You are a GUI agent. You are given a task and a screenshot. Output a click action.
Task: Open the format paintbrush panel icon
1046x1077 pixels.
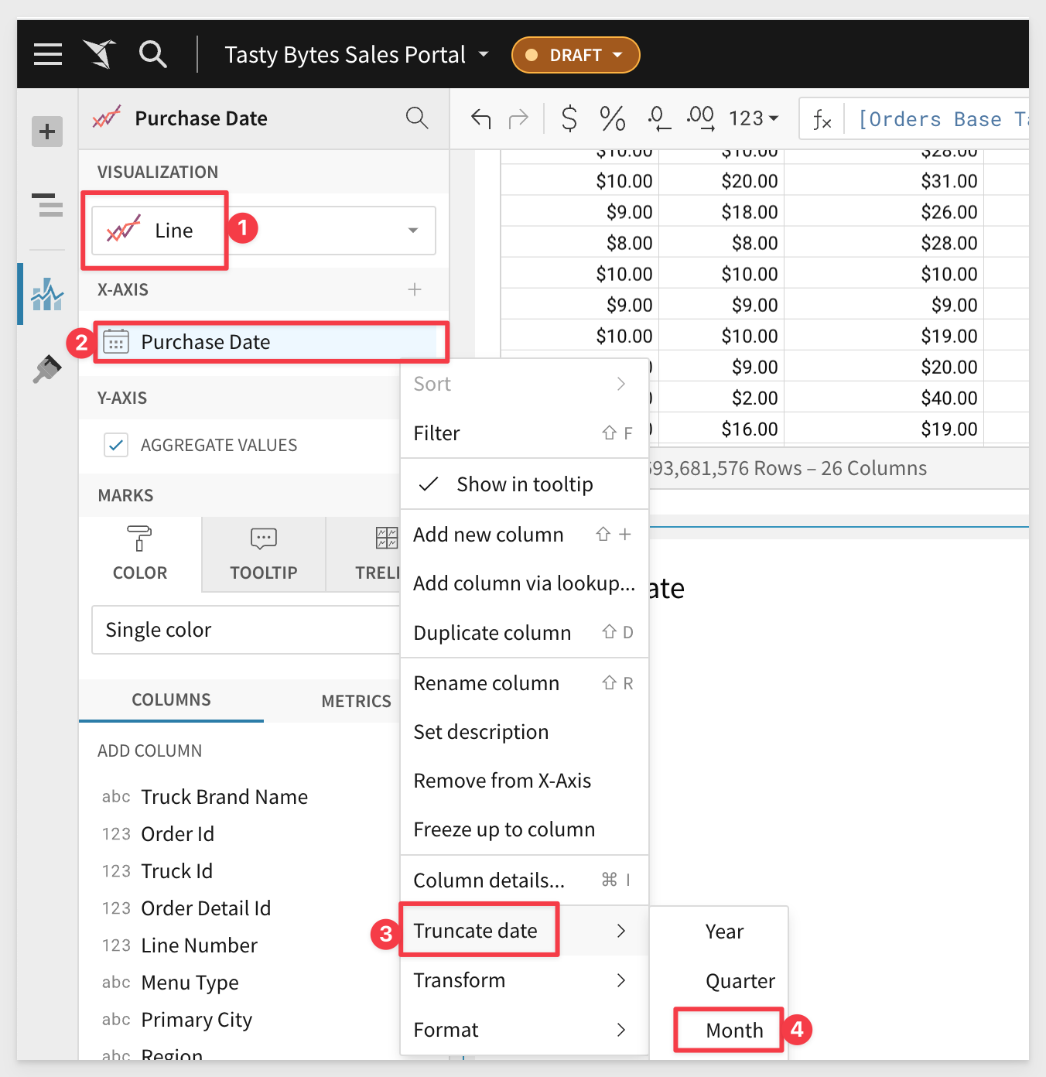pyautogui.click(x=47, y=369)
